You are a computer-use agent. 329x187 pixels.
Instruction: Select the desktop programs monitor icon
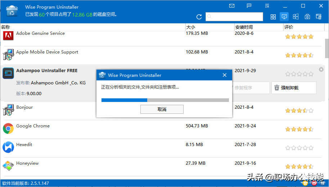[284, 17]
